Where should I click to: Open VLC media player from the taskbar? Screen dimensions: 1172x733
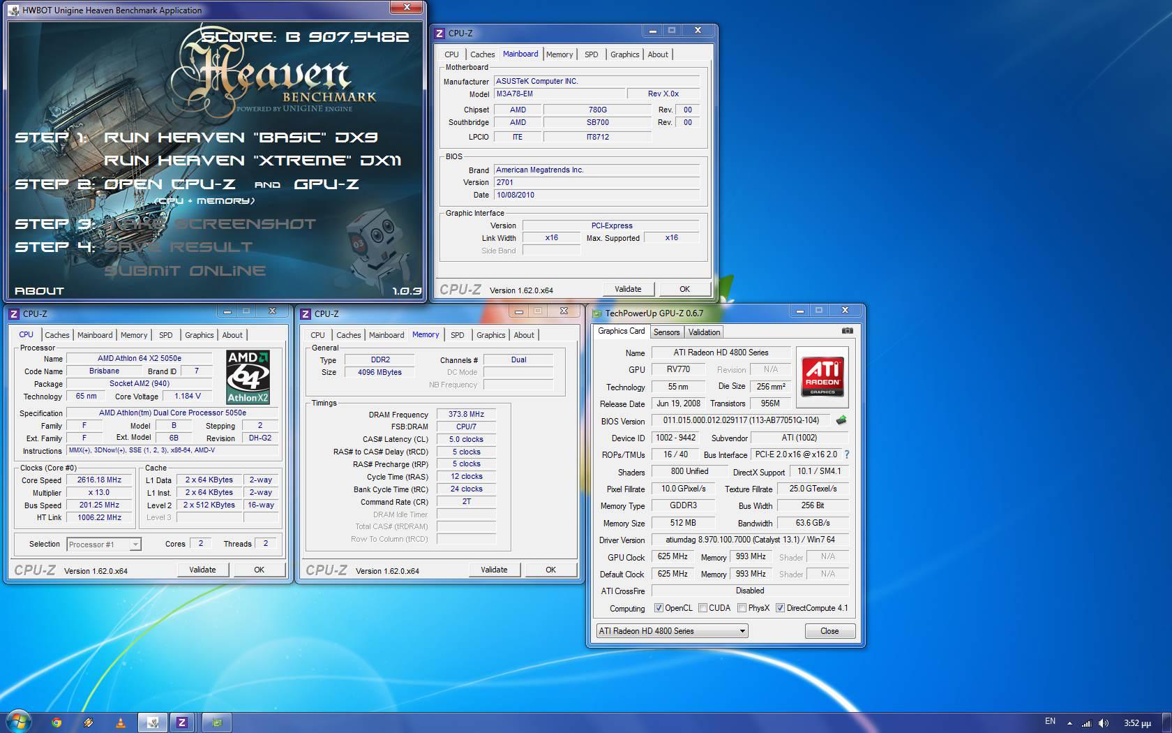point(120,723)
